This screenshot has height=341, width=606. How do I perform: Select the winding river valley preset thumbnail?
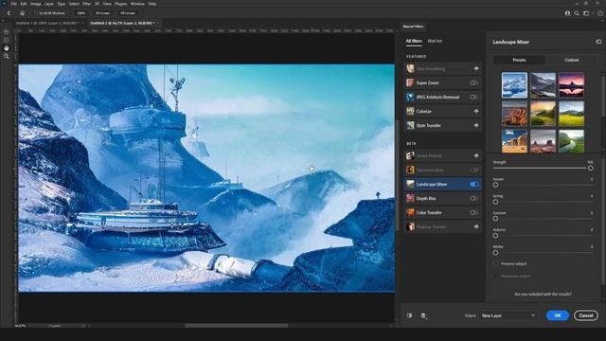coord(571,141)
